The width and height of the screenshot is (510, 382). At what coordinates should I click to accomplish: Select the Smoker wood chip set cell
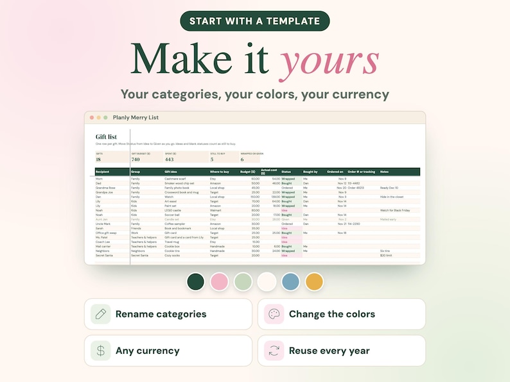(179, 183)
